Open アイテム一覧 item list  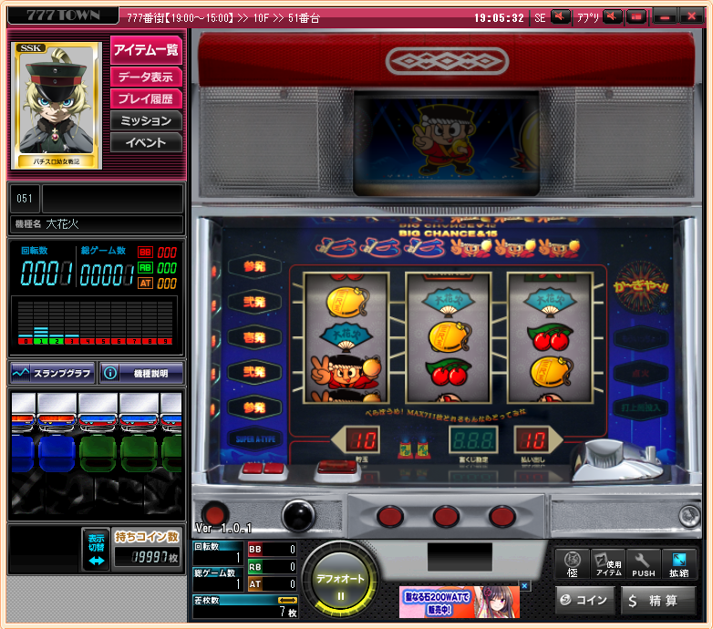click(146, 50)
